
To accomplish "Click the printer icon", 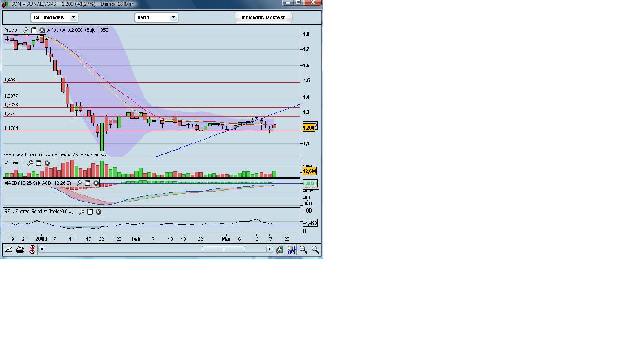I will (20, 250).
